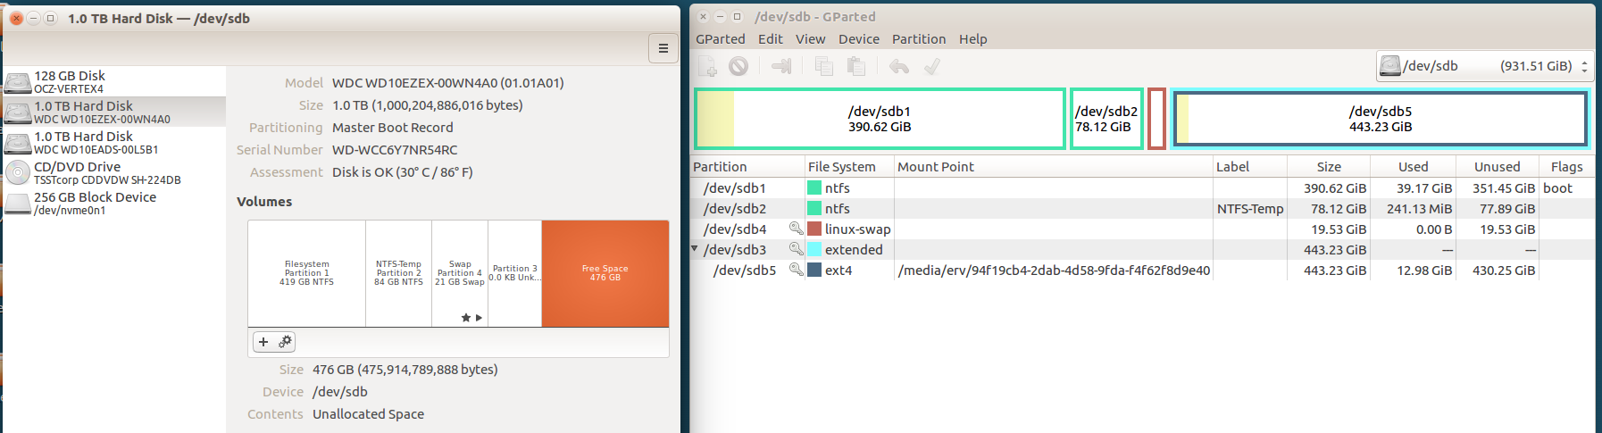Click the Apply all operations checkmark
The height and width of the screenshot is (433, 1602).
(x=931, y=67)
